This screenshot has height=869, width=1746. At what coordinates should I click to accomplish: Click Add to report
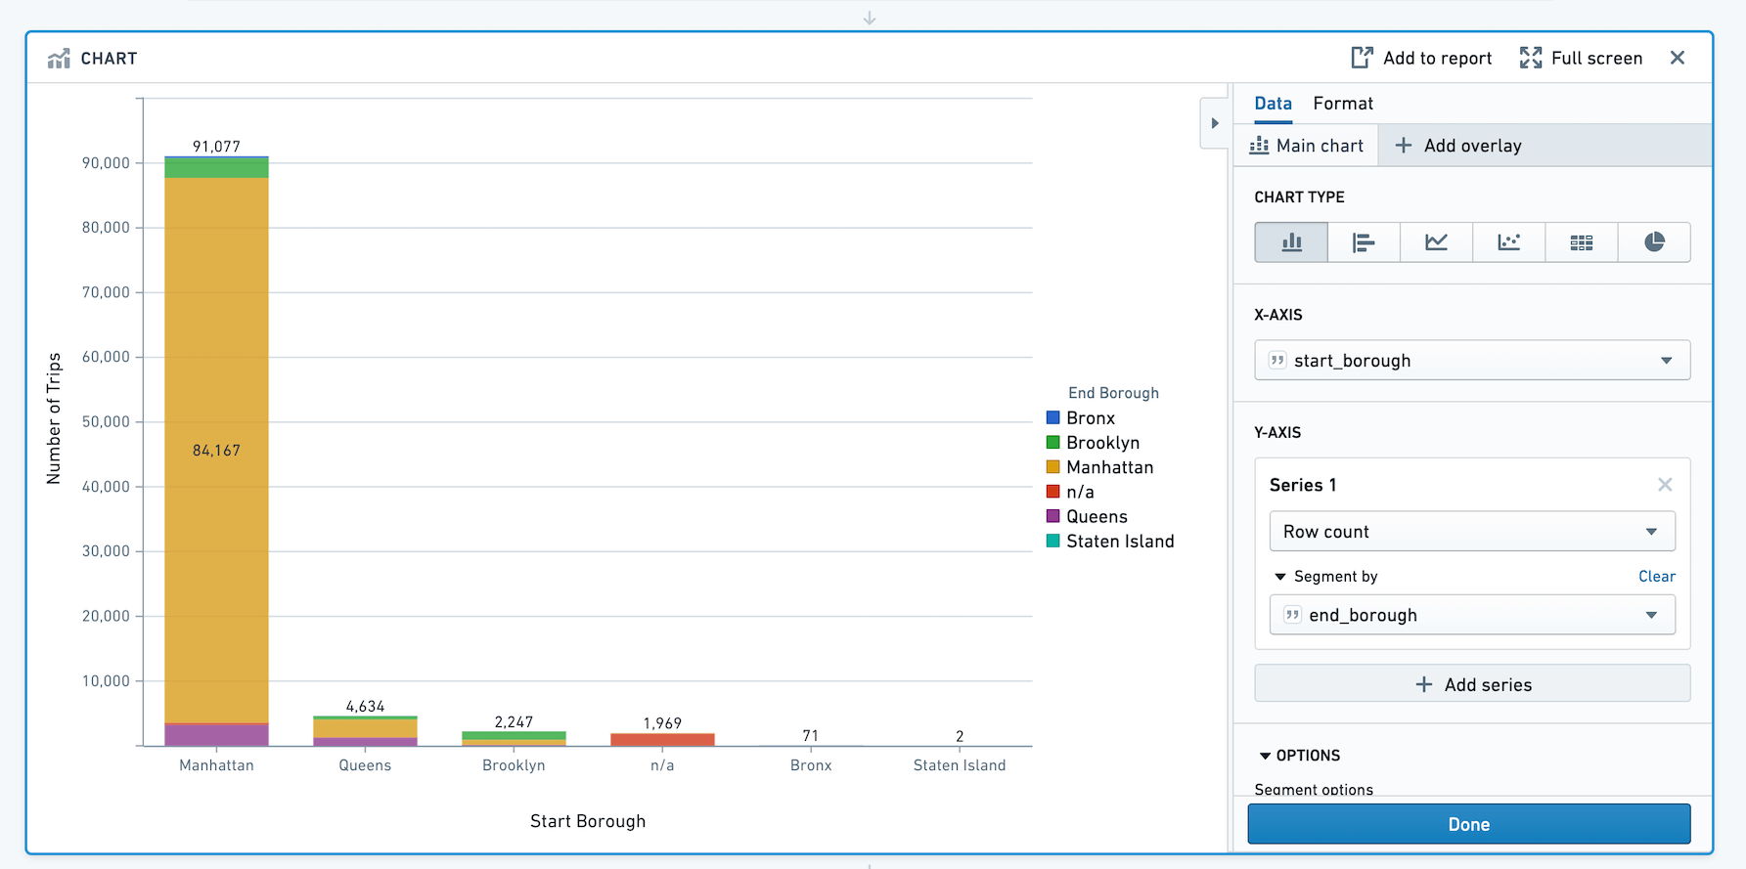click(x=1421, y=58)
